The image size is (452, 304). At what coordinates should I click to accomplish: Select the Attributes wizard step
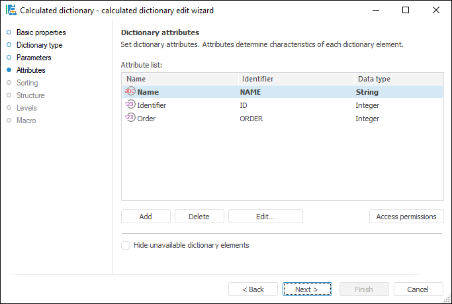coord(30,70)
